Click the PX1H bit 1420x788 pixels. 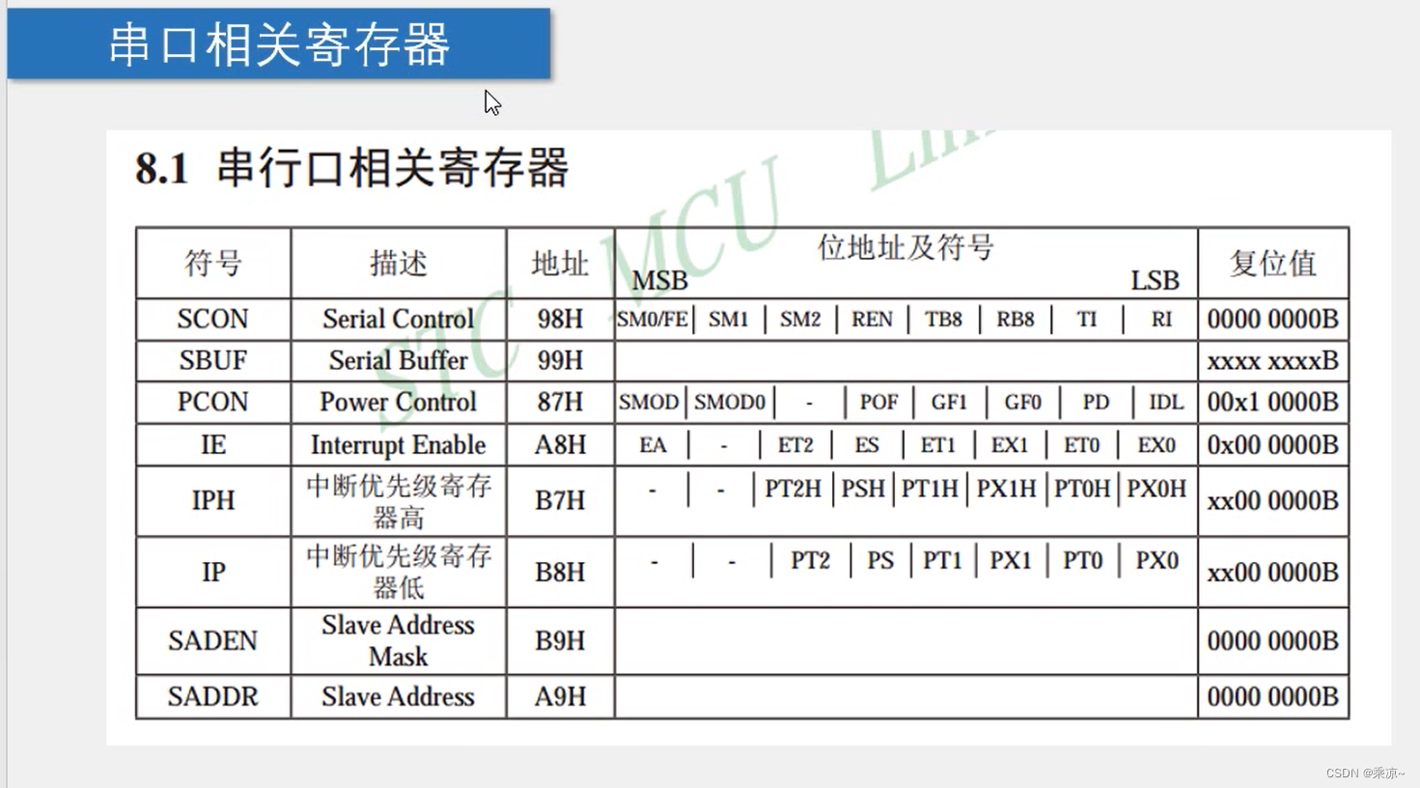pos(1006,489)
